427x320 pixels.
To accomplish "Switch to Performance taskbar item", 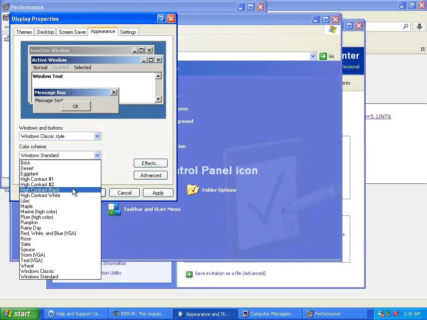I will 335,314.
